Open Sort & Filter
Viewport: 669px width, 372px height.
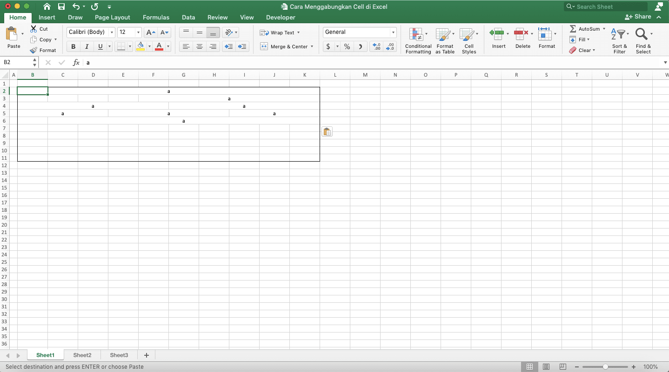(x=620, y=41)
